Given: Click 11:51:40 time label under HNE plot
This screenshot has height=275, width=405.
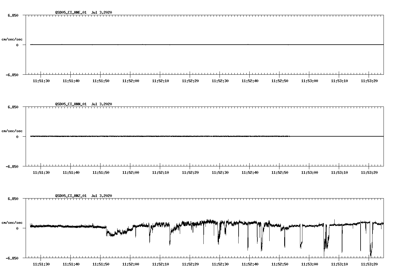Looking at the screenshot, I should (x=71, y=81).
